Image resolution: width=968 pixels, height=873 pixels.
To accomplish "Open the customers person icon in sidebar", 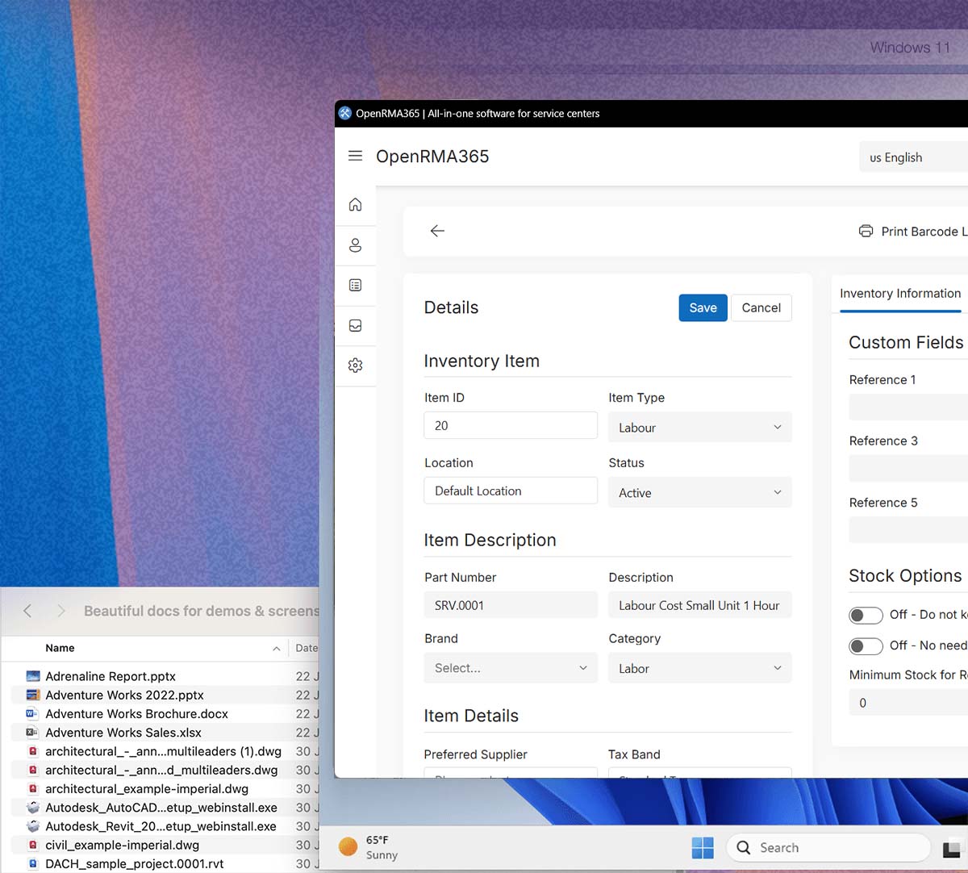I will (x=355, y=245).
